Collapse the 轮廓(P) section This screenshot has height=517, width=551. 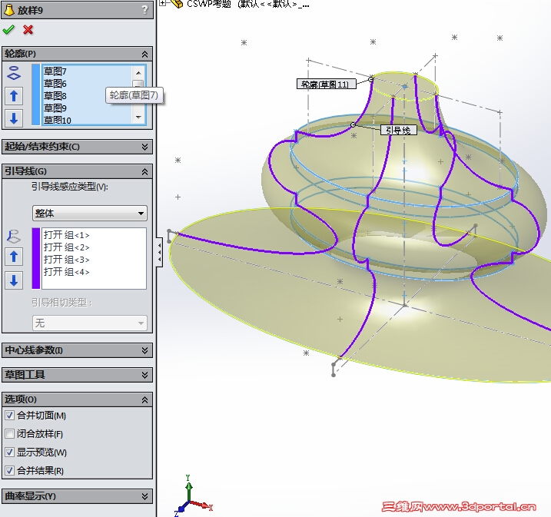(x=144, y=54)
